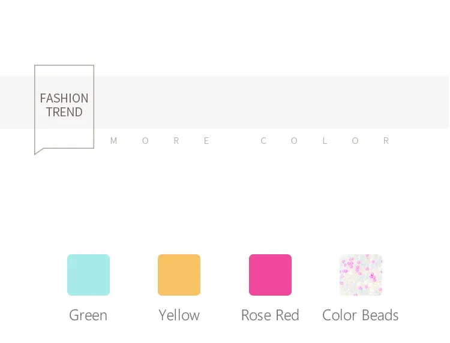The image size is (450, 343).
Task: Click the Color Beads text label
Action: click(361, 315)
